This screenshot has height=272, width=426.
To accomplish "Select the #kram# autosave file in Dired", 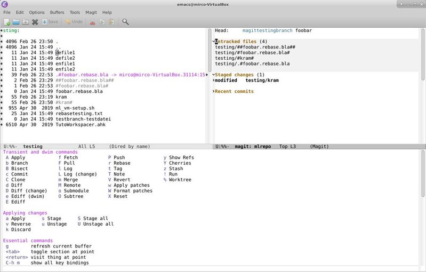I will coord(64,102).
